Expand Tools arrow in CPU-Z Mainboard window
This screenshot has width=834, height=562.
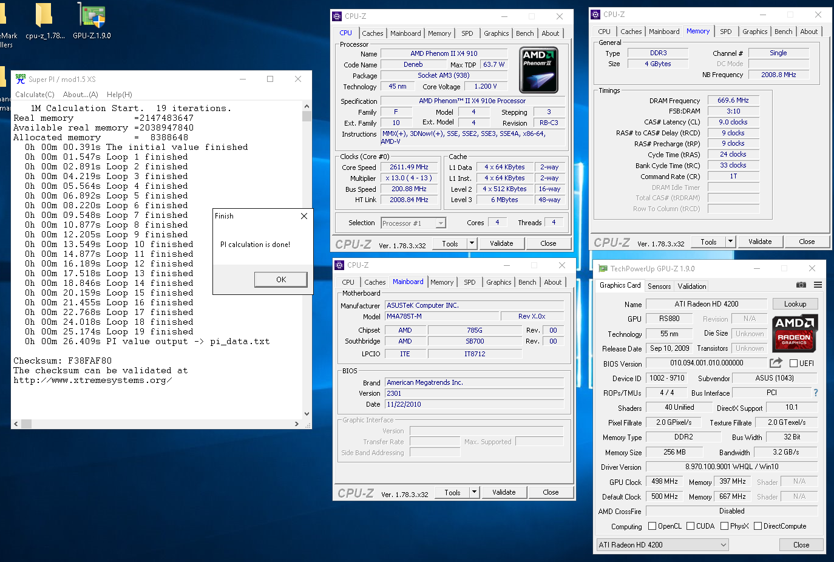(x=474, y=492)
